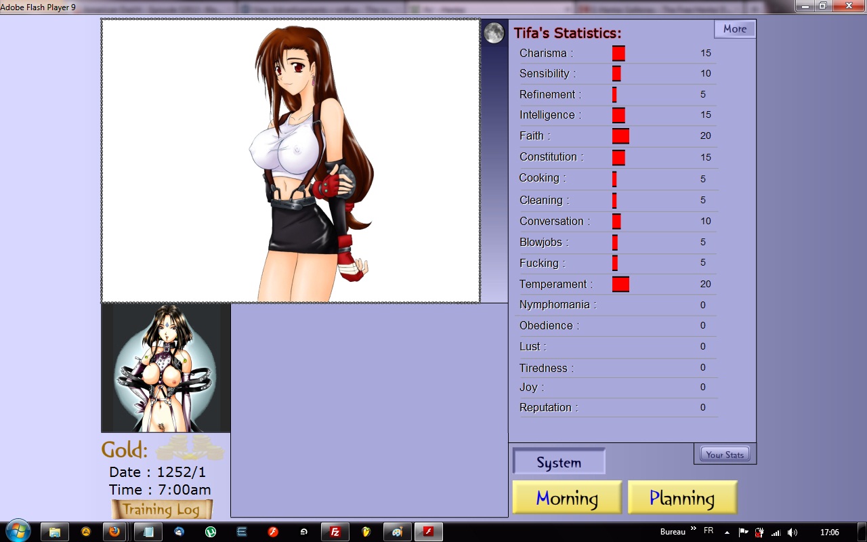Click Refinement value 5
This screenshot has height=542, width=867.
point(703,94)
